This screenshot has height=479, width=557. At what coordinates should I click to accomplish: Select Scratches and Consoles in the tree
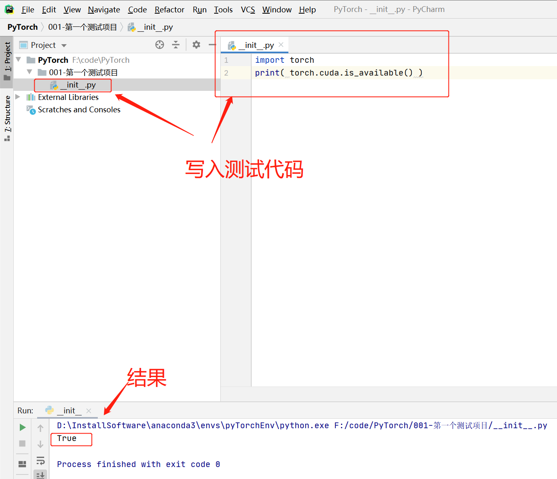79,110
